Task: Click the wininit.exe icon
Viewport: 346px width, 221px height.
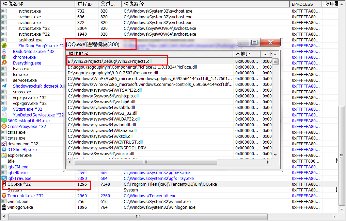Action: click(4, 201)
